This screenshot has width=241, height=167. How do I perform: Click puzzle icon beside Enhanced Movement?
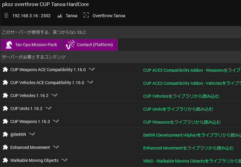(x=5, y=147)
